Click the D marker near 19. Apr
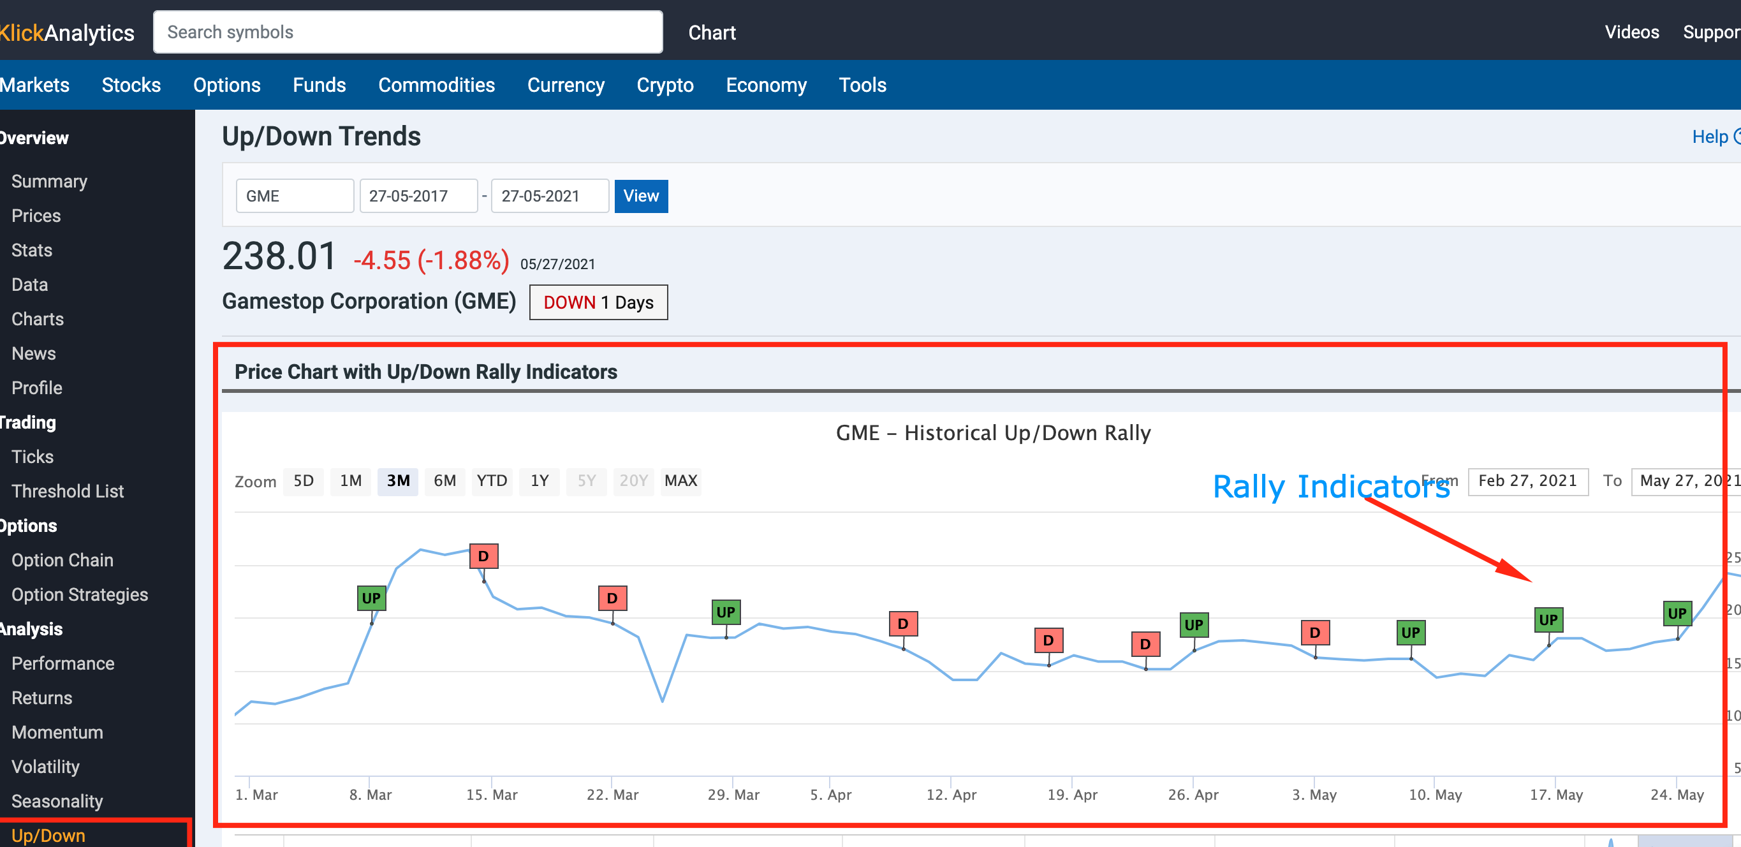 1048,640
